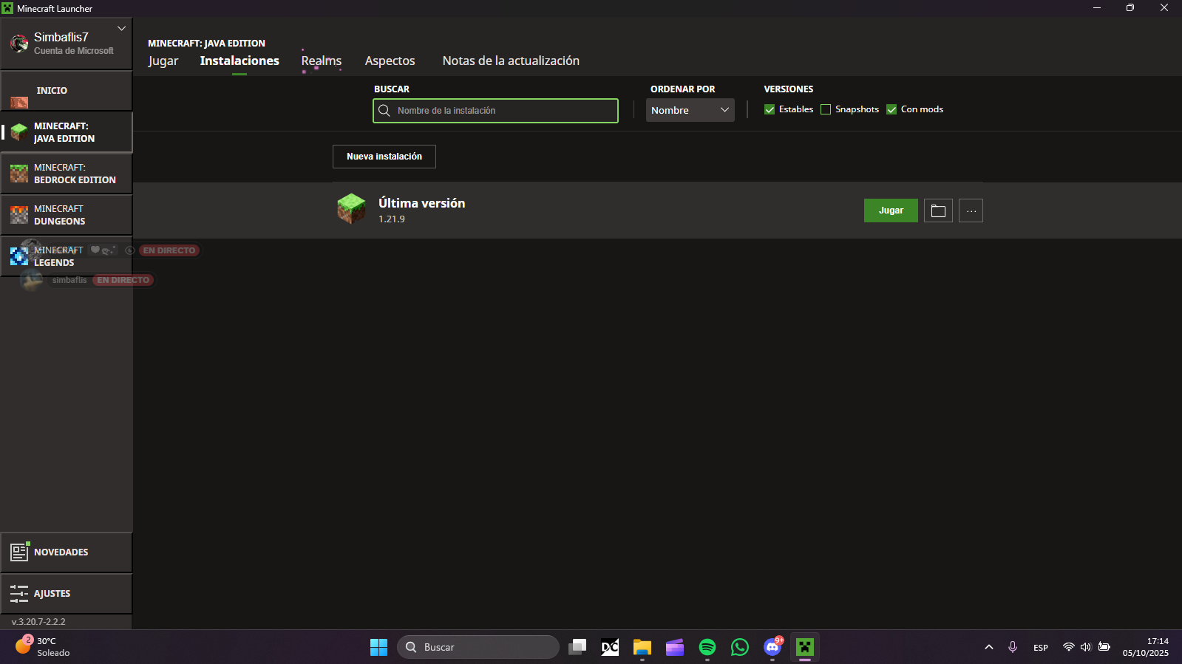The height and width of the screenshot is (664, 1182).
Task: Click the Java Edition grass block icon
Action: (19, 132)
